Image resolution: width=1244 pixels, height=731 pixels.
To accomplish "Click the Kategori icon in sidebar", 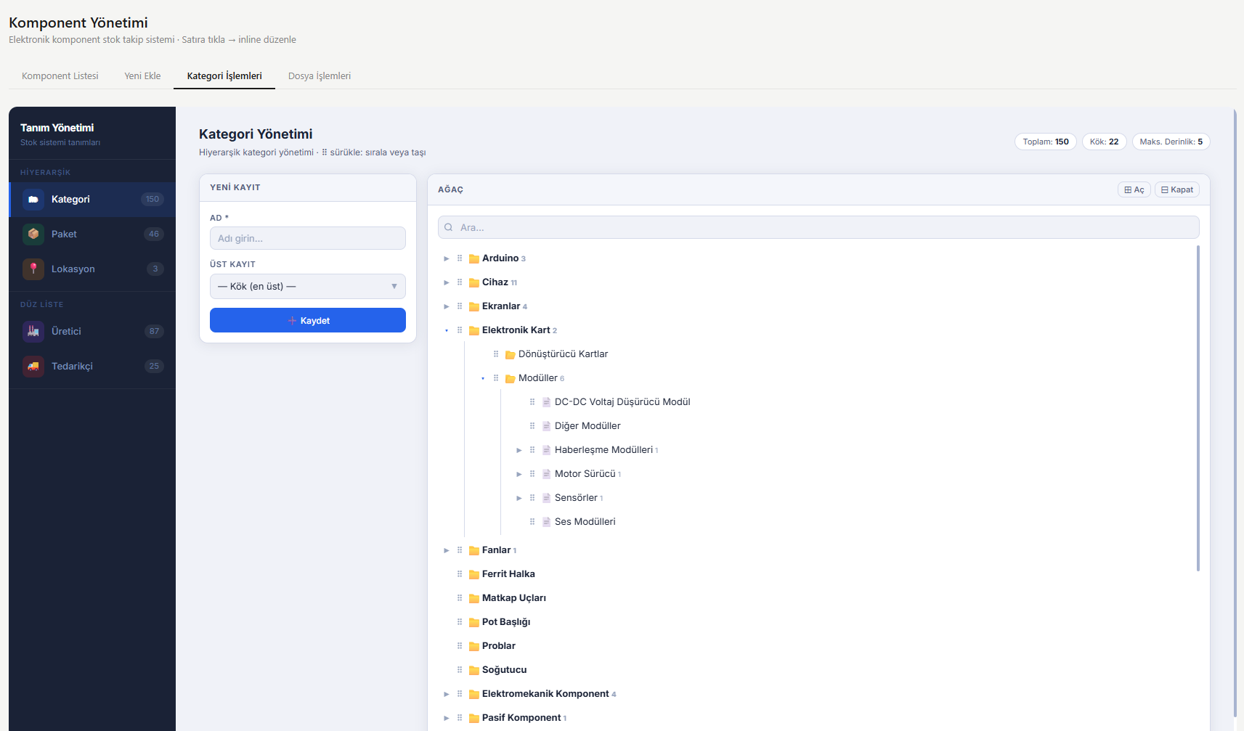I will click(33, 200).
